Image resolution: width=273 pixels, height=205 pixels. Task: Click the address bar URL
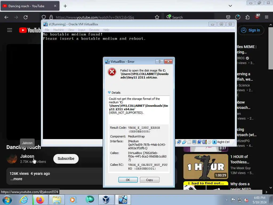[95, 17]
